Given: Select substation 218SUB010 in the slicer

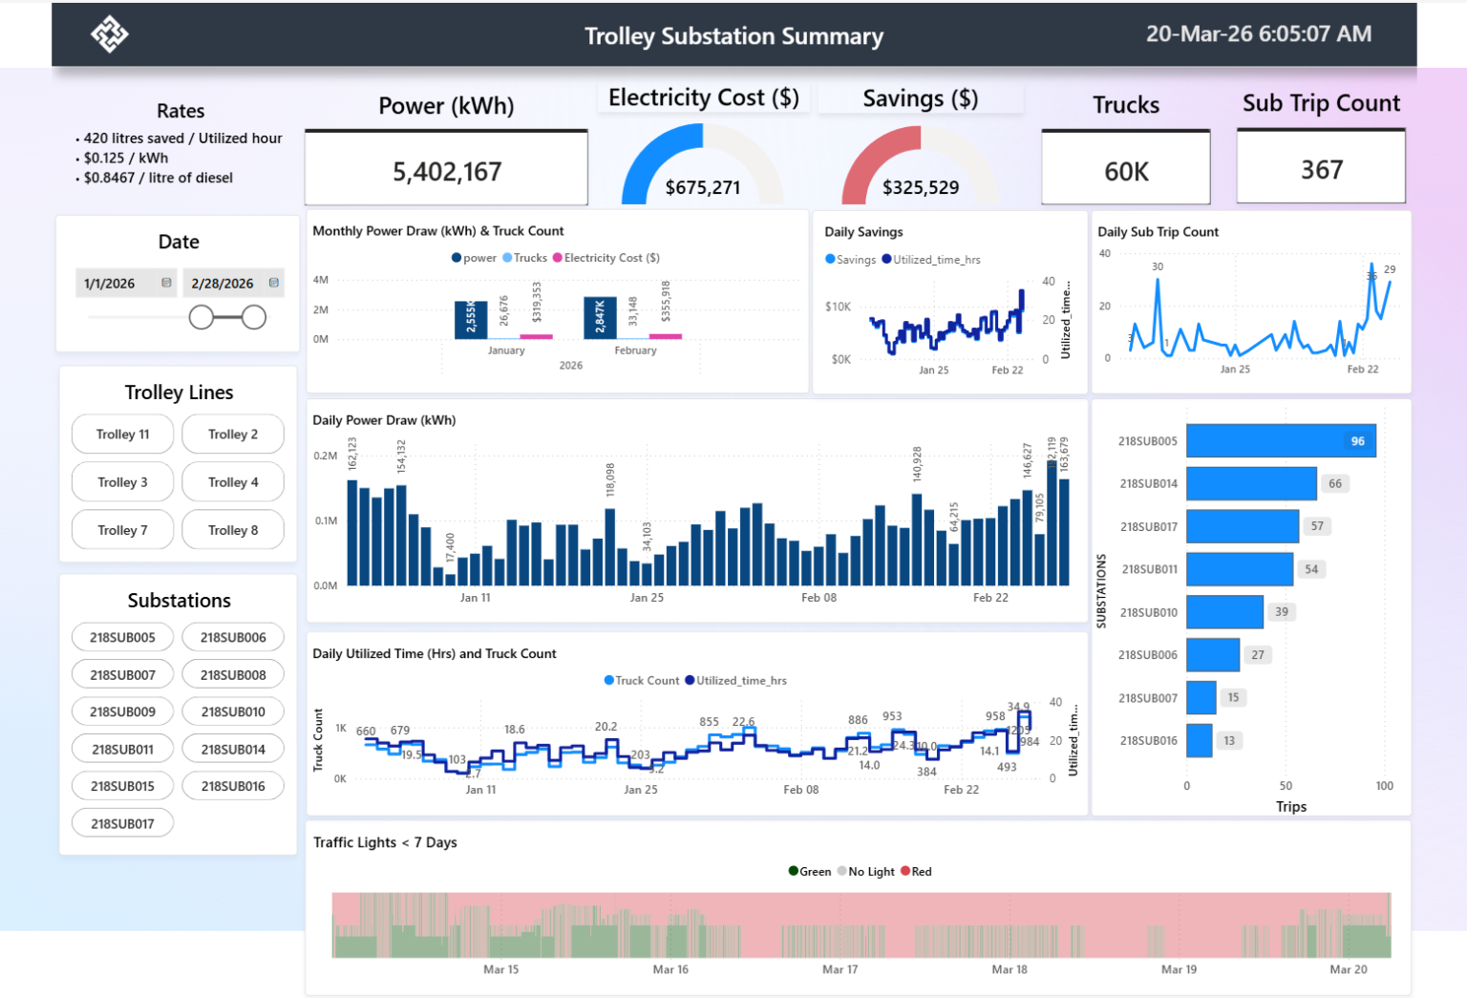Looking at the screenshot, I should pos(232,711).
